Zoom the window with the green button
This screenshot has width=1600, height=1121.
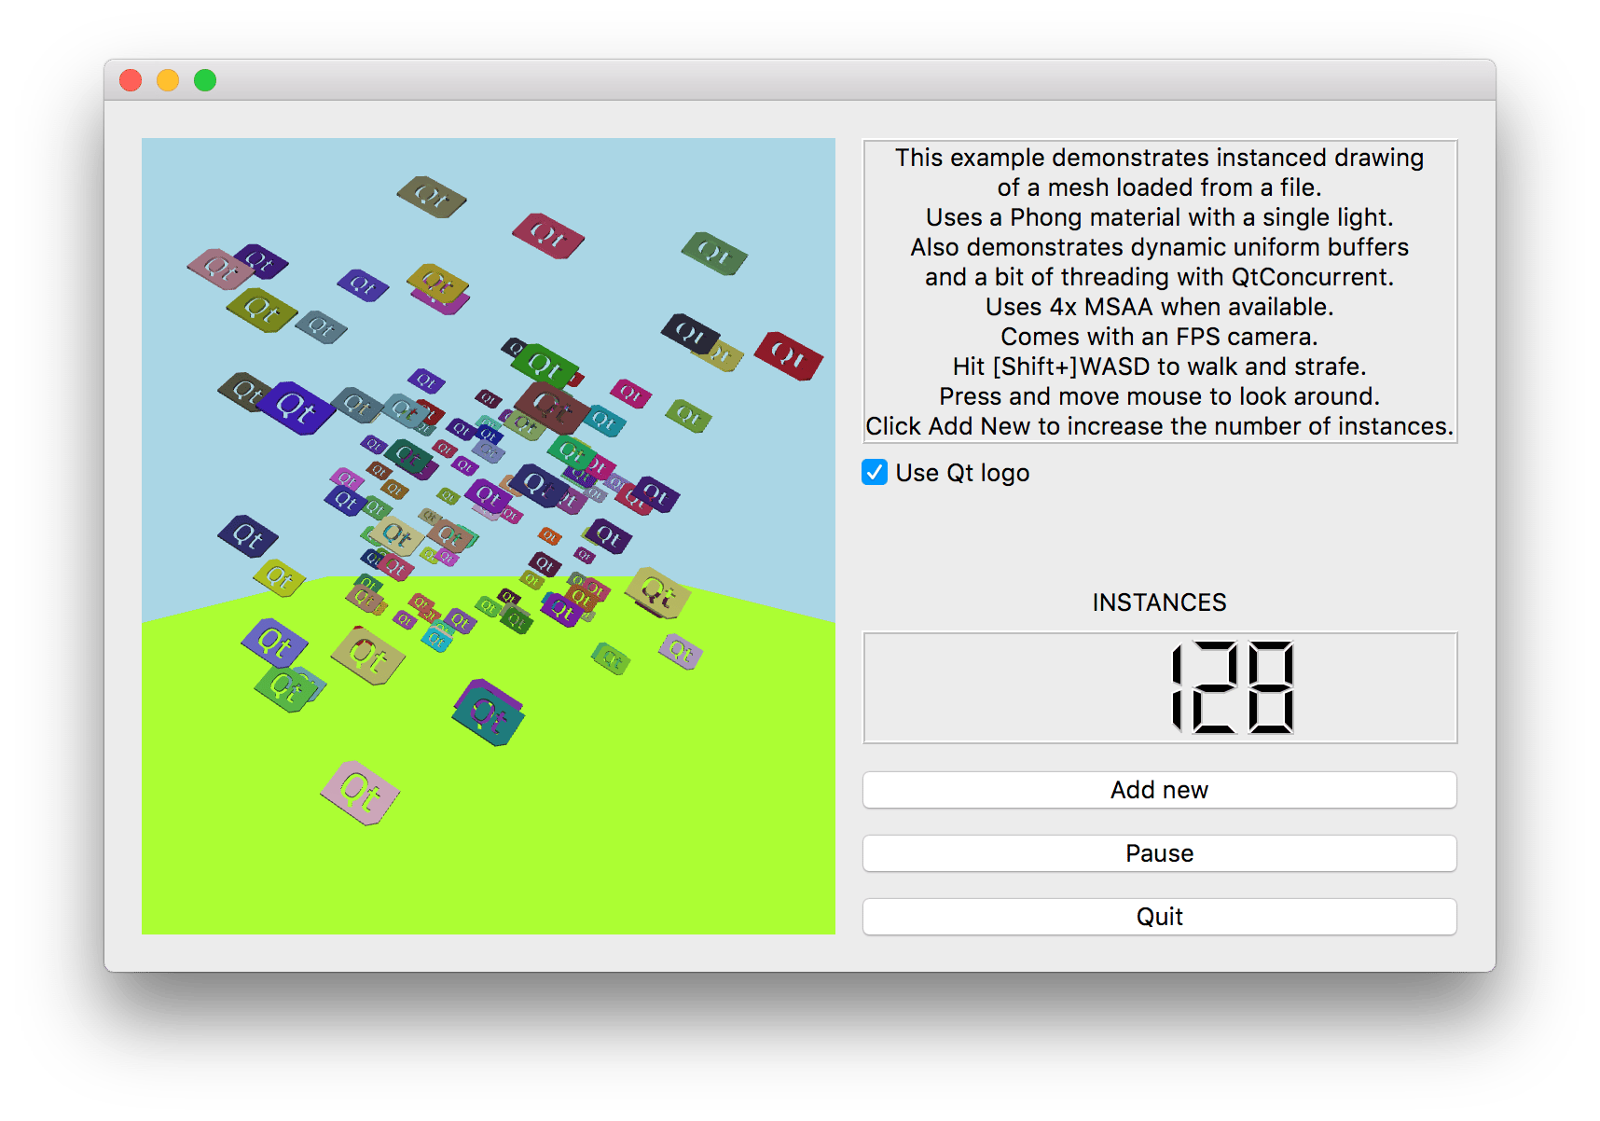click(205, 80)
